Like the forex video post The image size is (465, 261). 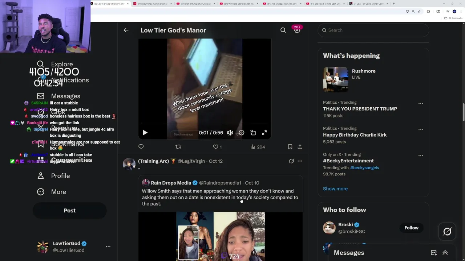(x=217, y=147)
